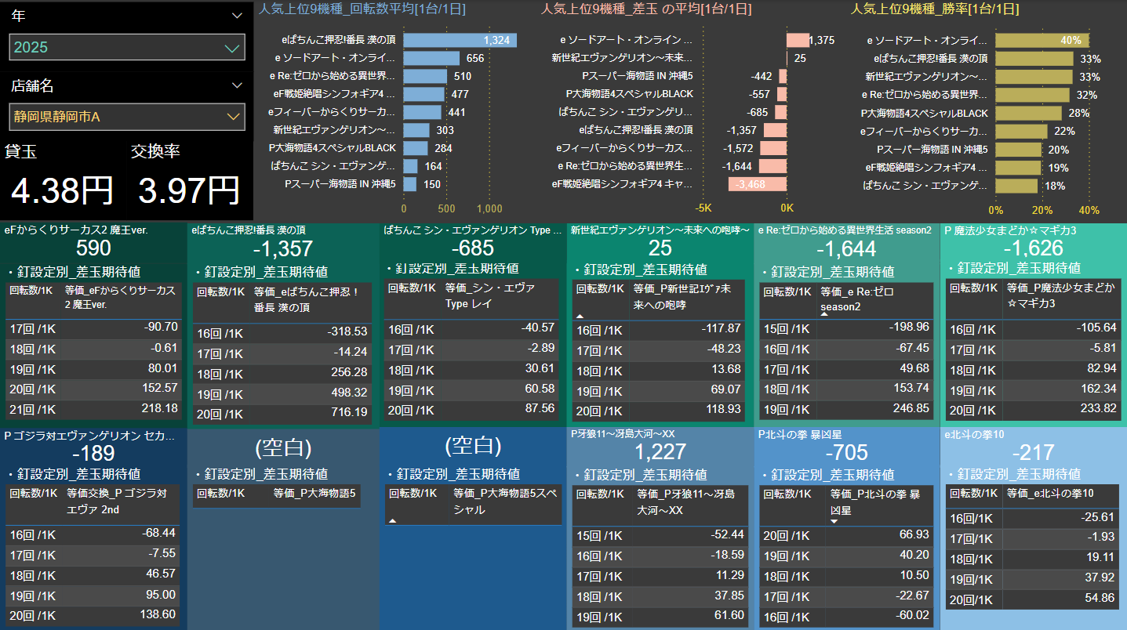The image size is (1127, 630).
Task: Click the 人気上位9機種_勝率 chart title
Action: click(x=935, y=9)
